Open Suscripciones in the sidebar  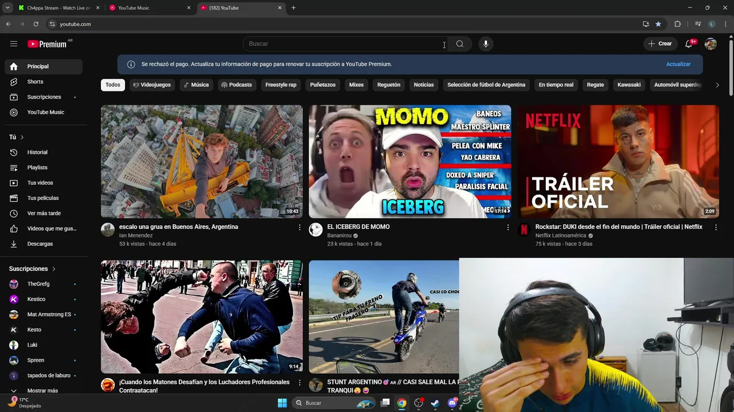click(x=44, y=97)
